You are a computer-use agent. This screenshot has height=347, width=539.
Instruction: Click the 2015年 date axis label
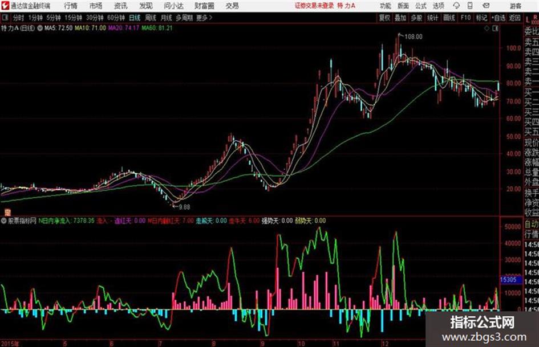10,344
